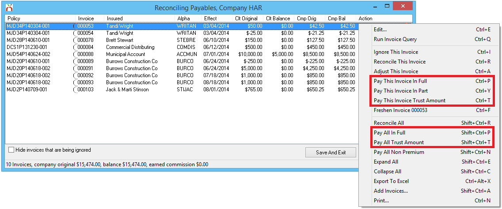Click Jack & Marti Stinson cell
The height and width of the screenshot is (209, 502).
click(x=127, y=90)
